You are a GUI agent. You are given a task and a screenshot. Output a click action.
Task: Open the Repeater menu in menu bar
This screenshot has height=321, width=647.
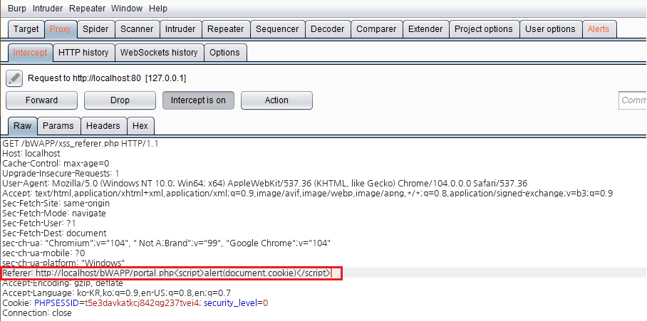[87, 9]
